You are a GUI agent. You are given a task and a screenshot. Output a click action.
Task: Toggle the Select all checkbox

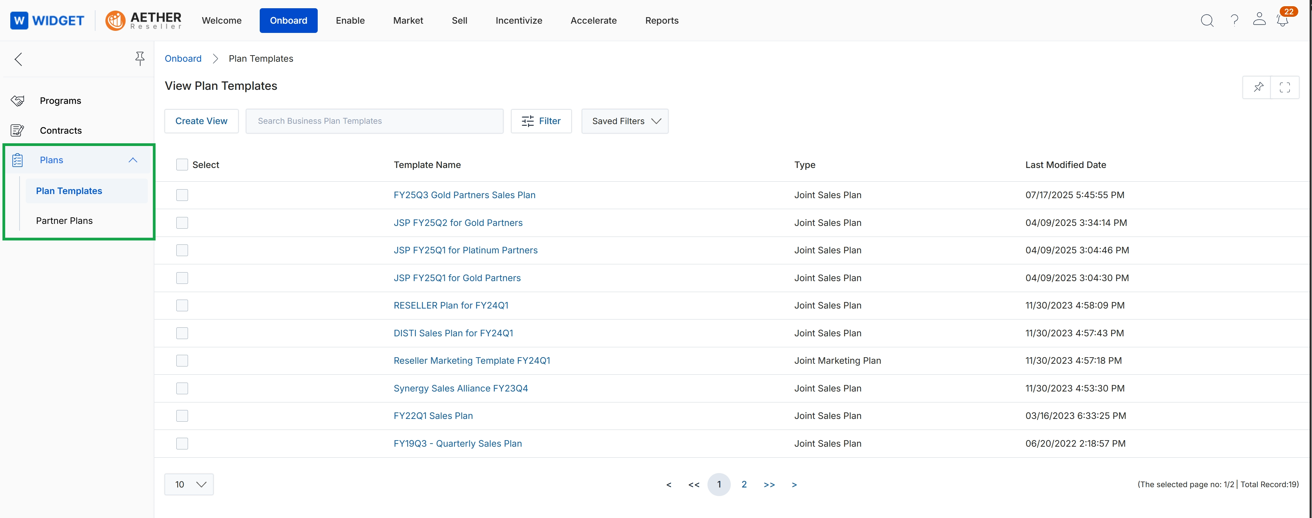tap(182, 164)
